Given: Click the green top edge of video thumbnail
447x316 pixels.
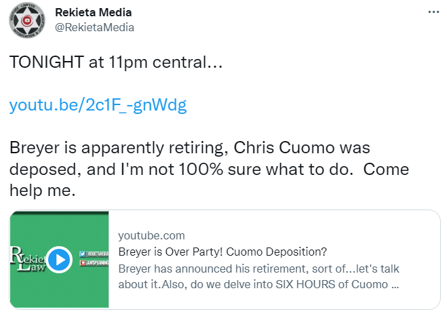Looking at the screenshot, I should tap(59, 212).
